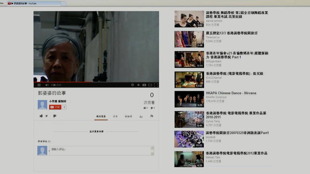
Task: Click the watch later clock icon
Action: coord(138,85)
